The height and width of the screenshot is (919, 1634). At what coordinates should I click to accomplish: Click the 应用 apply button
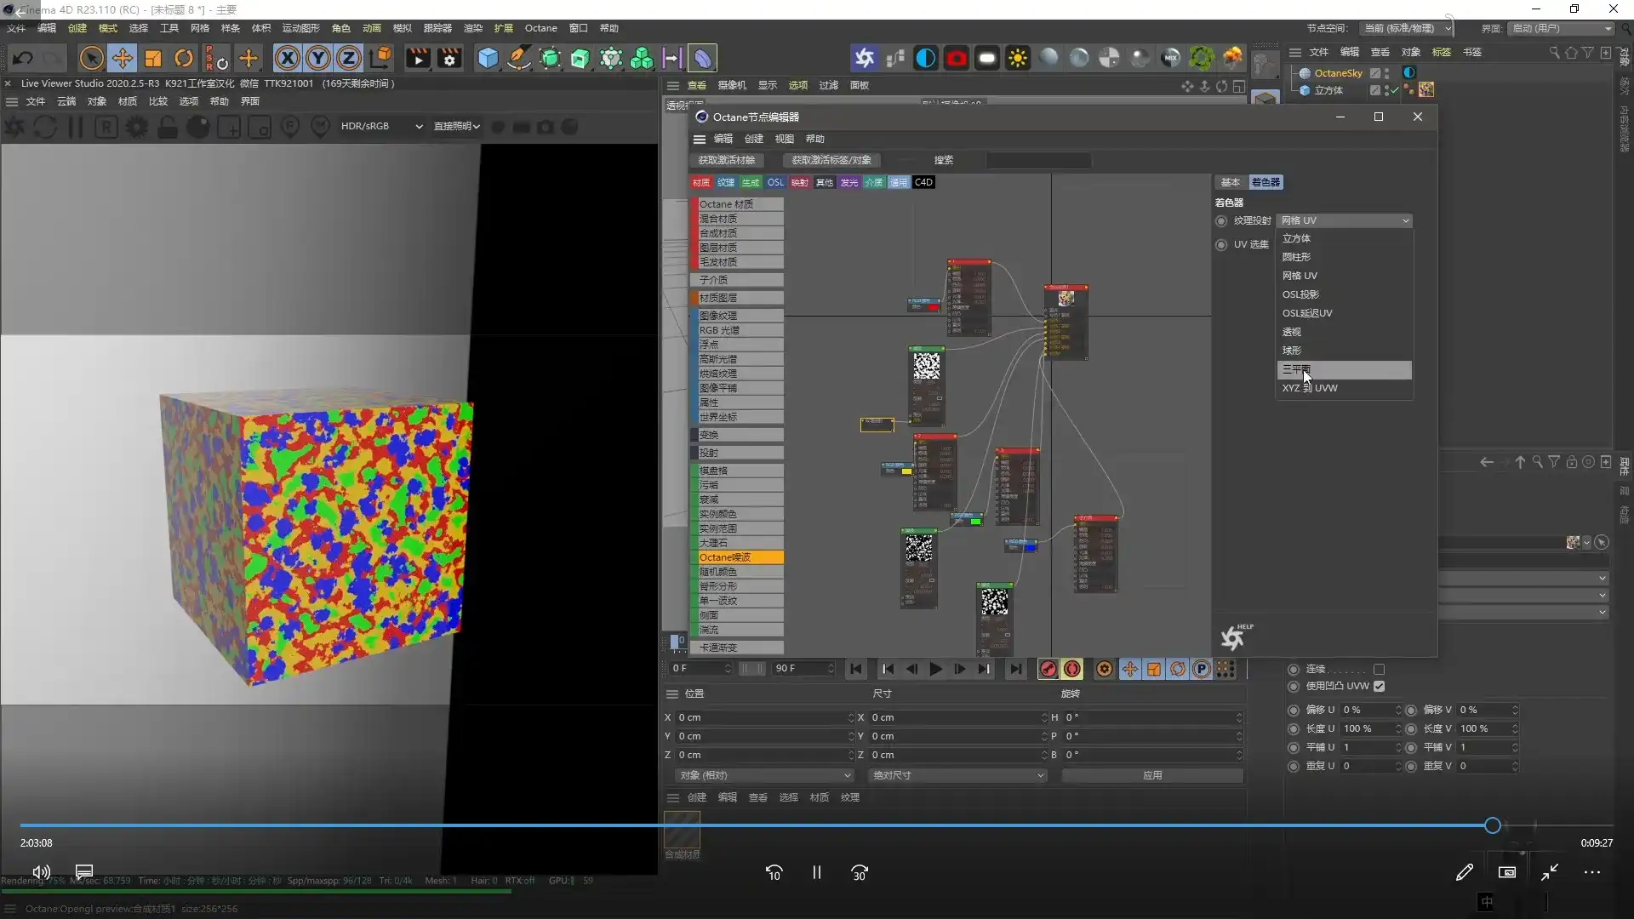(1152, 775)
